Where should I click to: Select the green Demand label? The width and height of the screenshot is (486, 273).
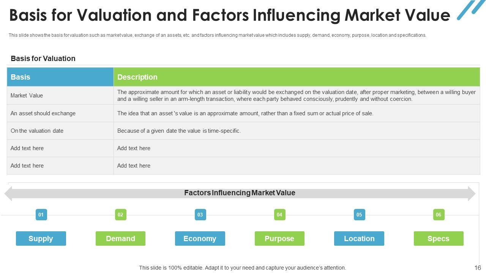[120, 238]
